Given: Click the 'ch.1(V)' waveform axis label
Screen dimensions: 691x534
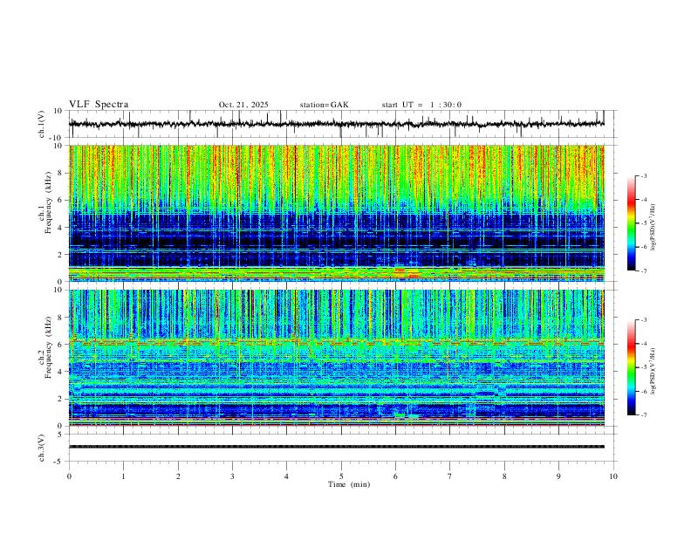Looking at the screenshot, I should (42, 124).
